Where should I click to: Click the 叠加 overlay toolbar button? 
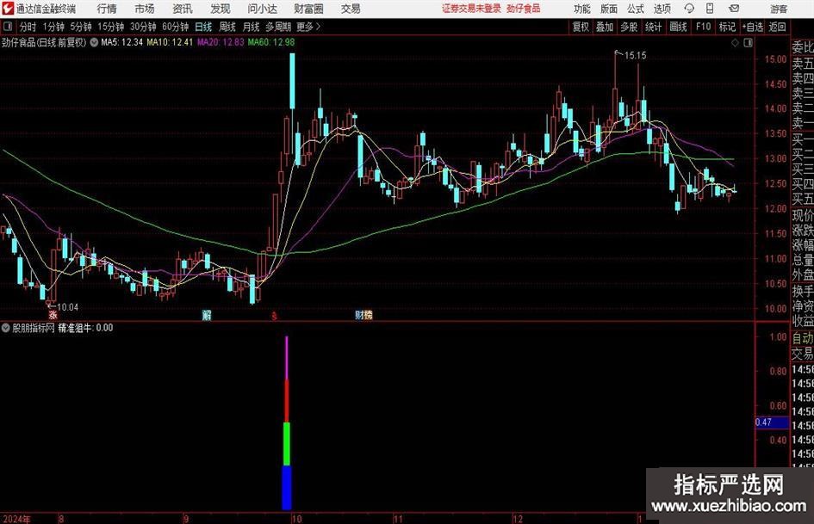(x=605, y=27)
